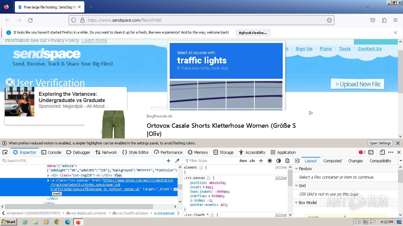Viewport: 403px width, 226px height.
Task: Select div.ms-displayad-container breadcrumb
Action: pyautogui.click(x=86, y=213)
